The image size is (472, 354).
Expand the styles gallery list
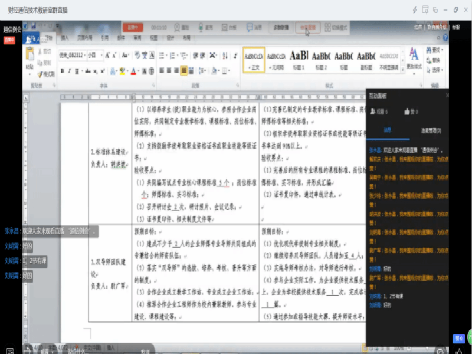tap(403, 70)
